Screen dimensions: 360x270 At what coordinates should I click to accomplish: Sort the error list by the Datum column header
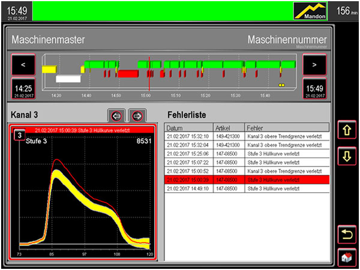pos(188,128)
